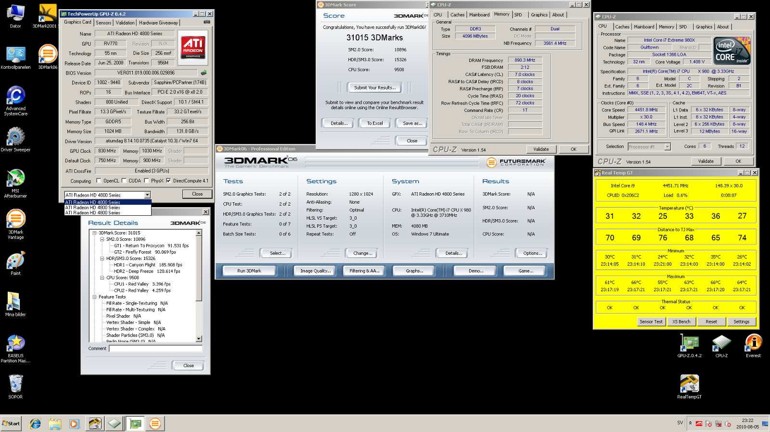Click the GPU-Z screenshot camera icon
Screen dimensions: 770x432
(x=207, y=22)
